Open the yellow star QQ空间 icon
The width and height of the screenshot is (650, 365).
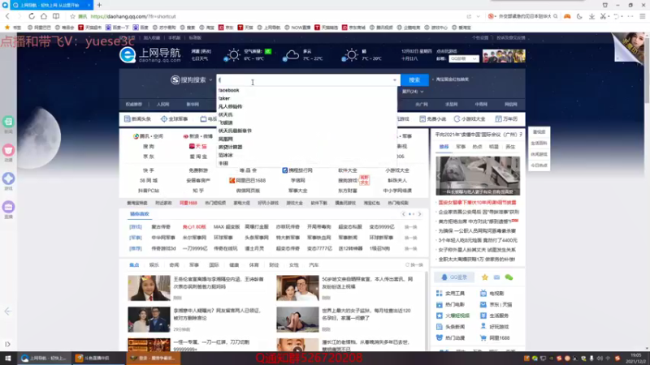(x=484, y=277)
